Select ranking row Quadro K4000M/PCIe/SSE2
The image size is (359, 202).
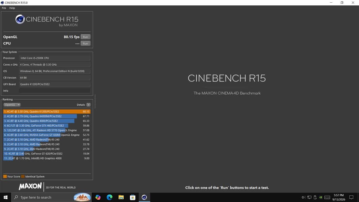coord(47,116)
